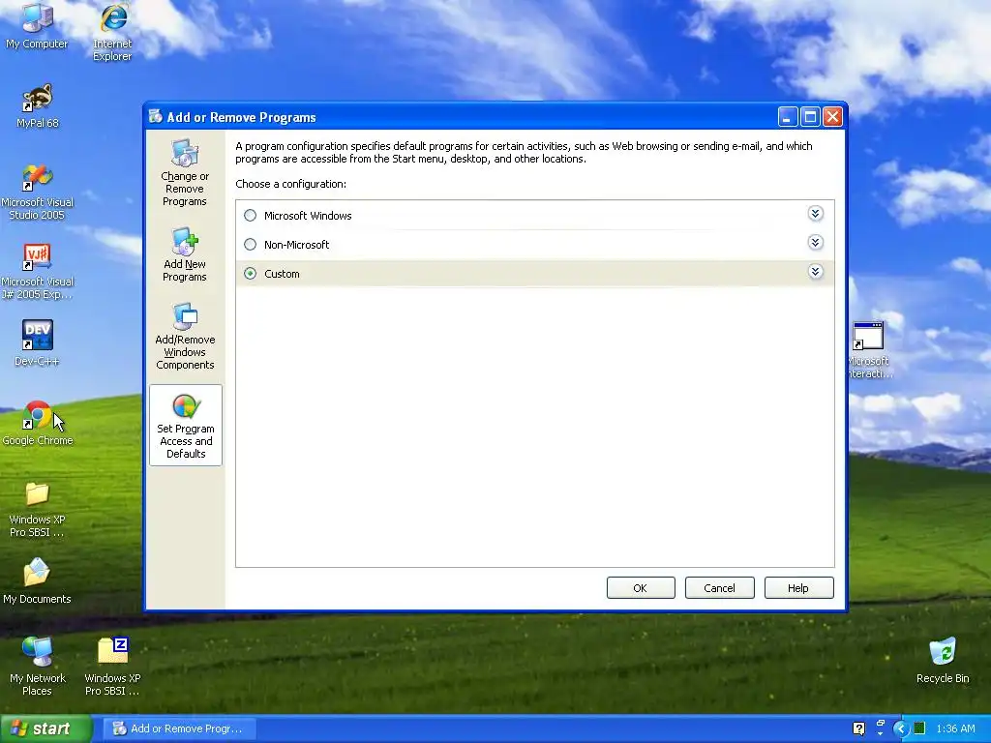
Task: Select Windows XP Pro SBSI folder icon
Action: pos(38,509)
